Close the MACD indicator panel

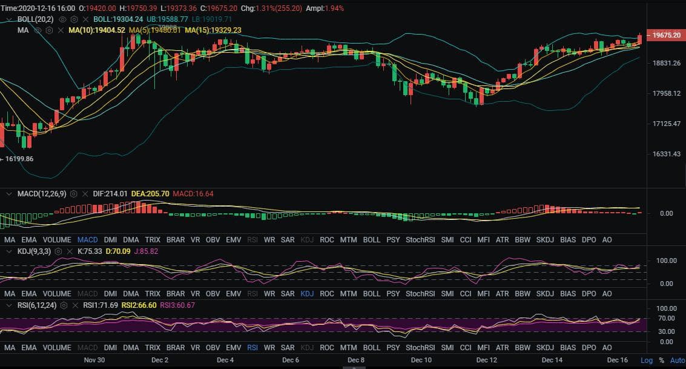pyautogui.click(x=85, y=194)
